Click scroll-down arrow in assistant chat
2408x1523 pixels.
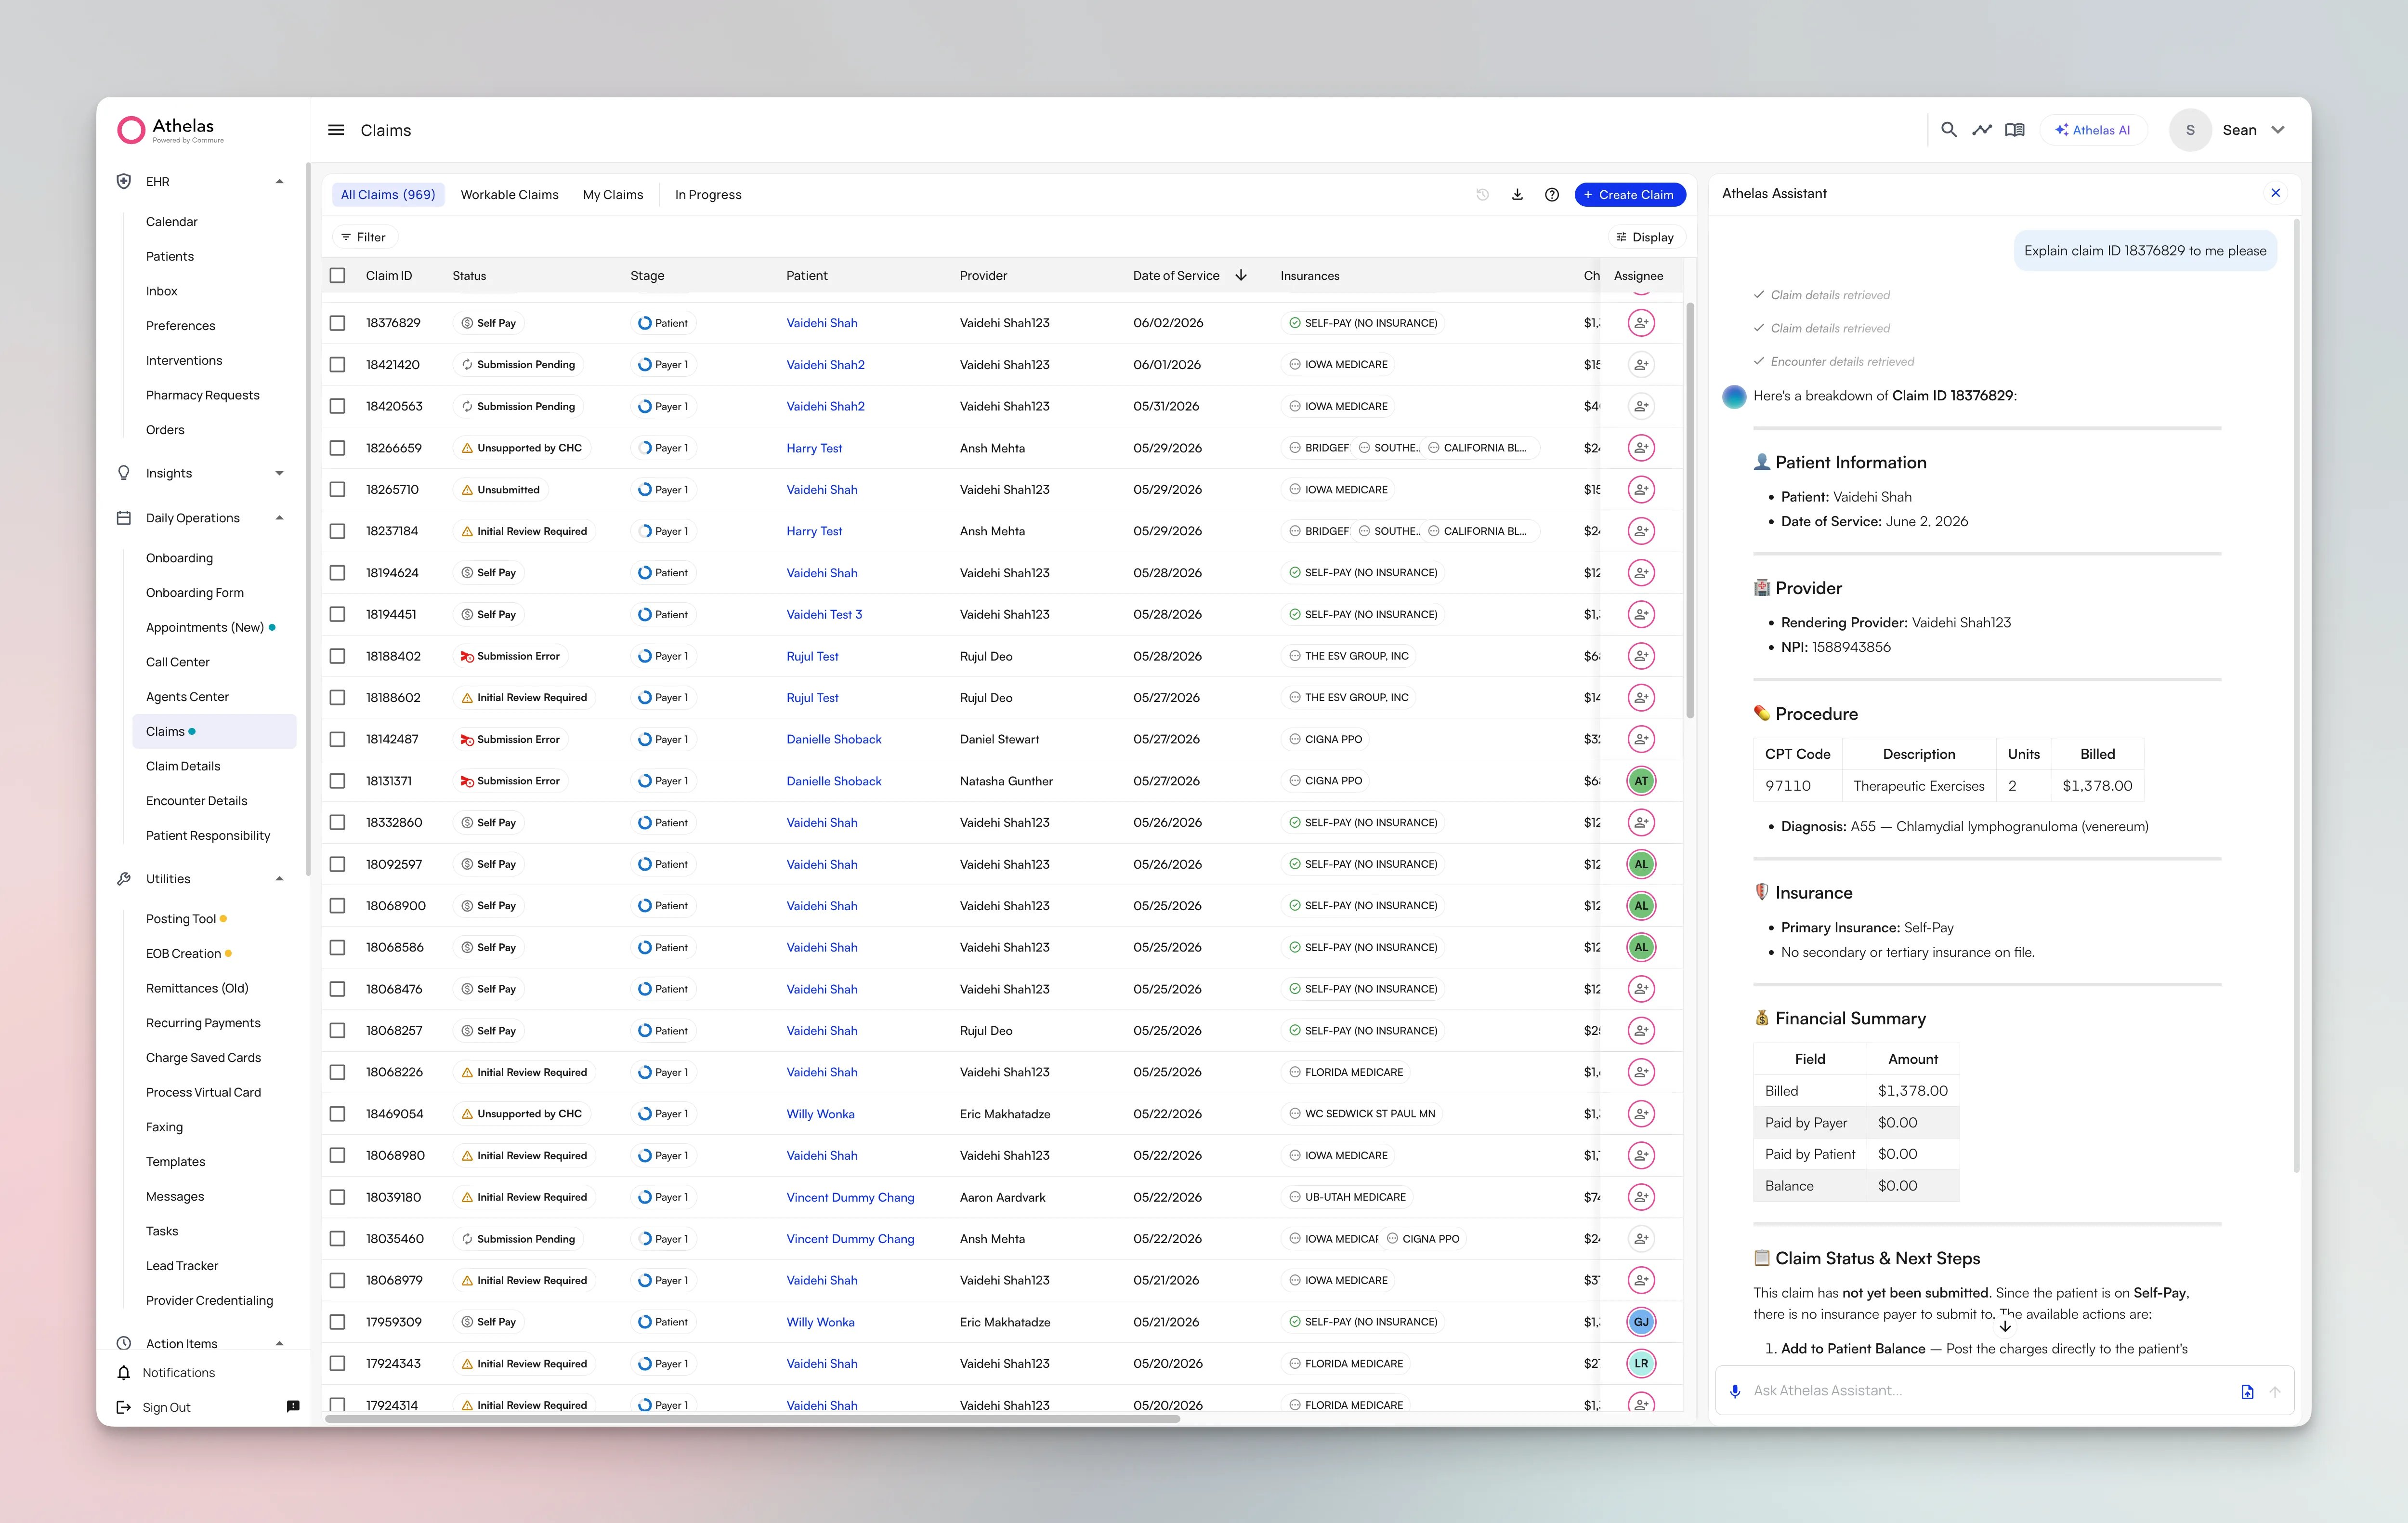2005,1327
